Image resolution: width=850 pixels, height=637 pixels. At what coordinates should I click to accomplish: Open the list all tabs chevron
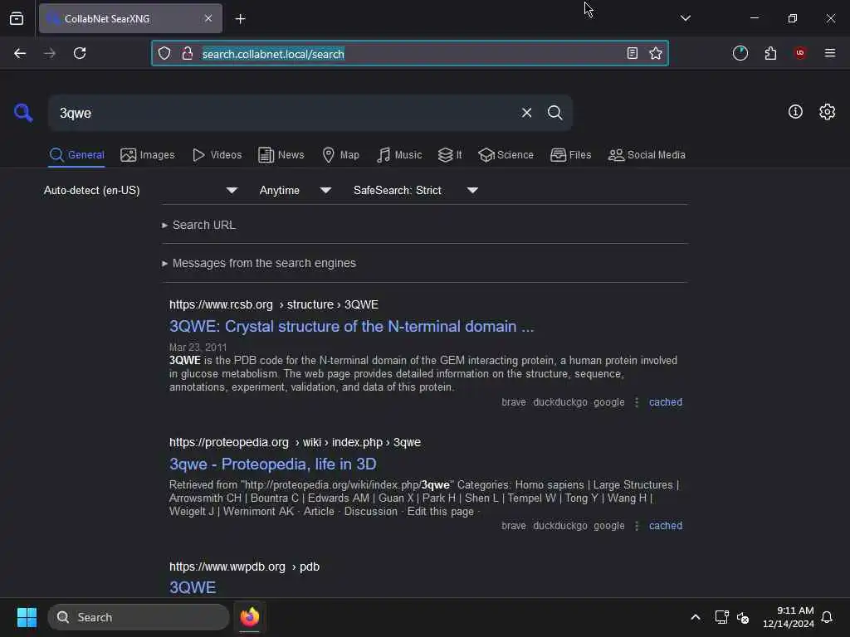[685, 18]
